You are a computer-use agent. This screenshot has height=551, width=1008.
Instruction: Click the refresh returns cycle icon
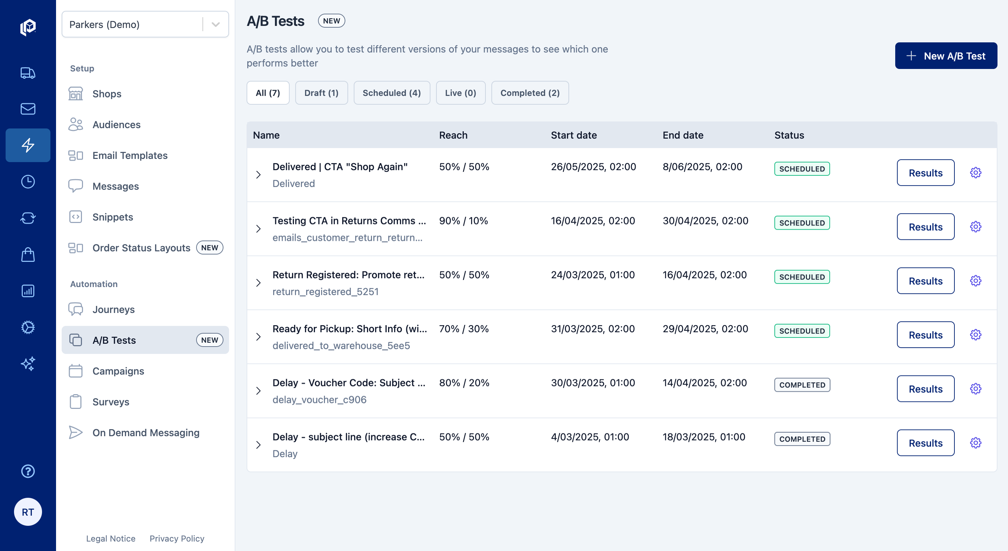28,218
